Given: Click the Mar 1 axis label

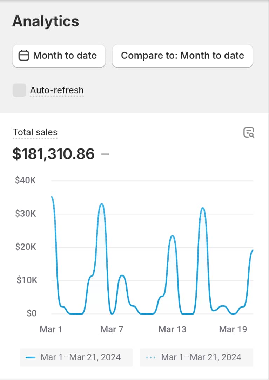Looking at the screenshot, I should [x=51, y=329].
